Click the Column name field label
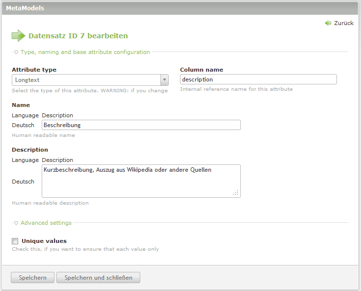 pos(202,70)
